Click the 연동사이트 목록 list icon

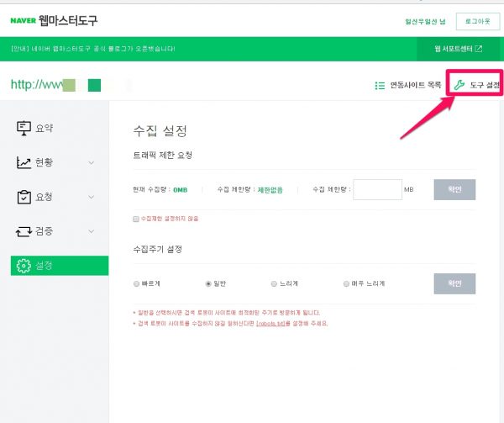coord(380,85)
